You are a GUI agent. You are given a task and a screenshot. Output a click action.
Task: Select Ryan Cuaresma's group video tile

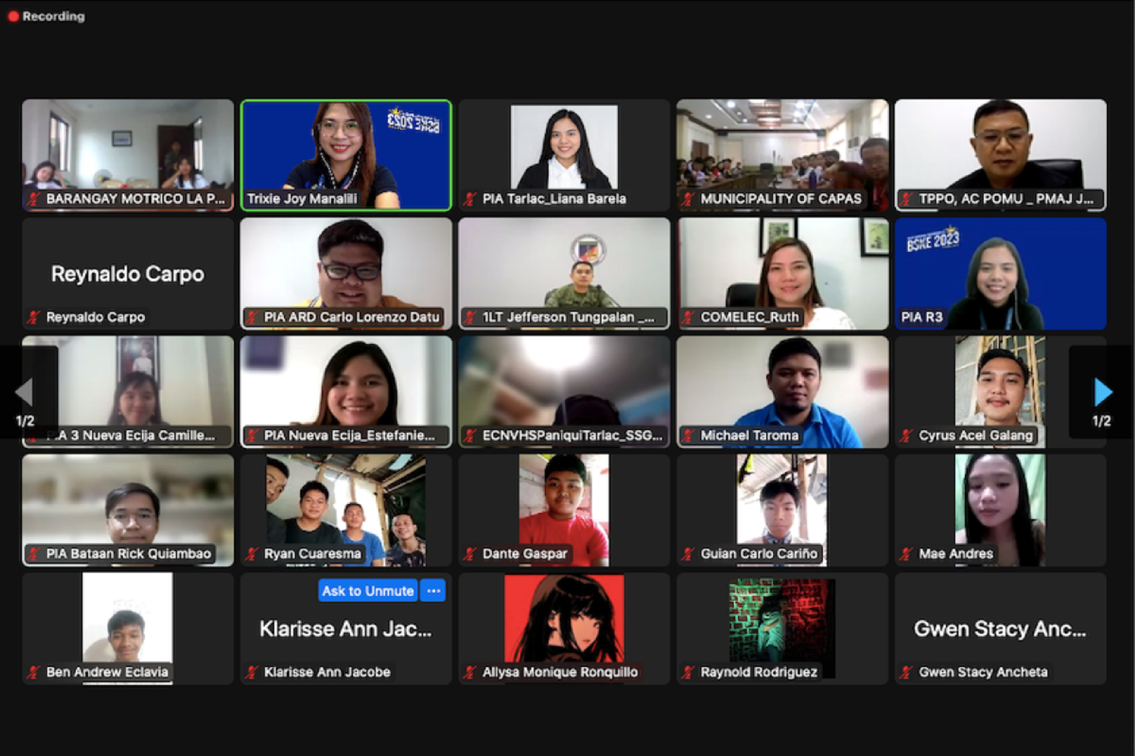click(x=346, y=510)
